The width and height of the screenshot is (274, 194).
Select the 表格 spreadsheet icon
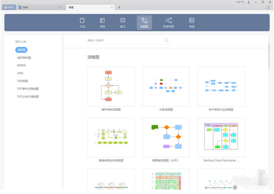(x=102, y=22)
